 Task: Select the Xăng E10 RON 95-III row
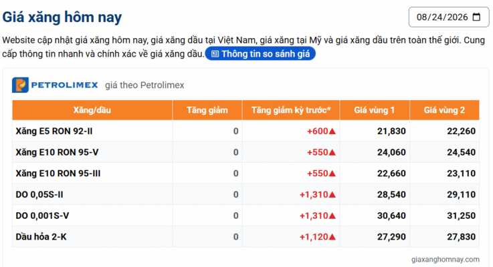[x=245, y=174]
